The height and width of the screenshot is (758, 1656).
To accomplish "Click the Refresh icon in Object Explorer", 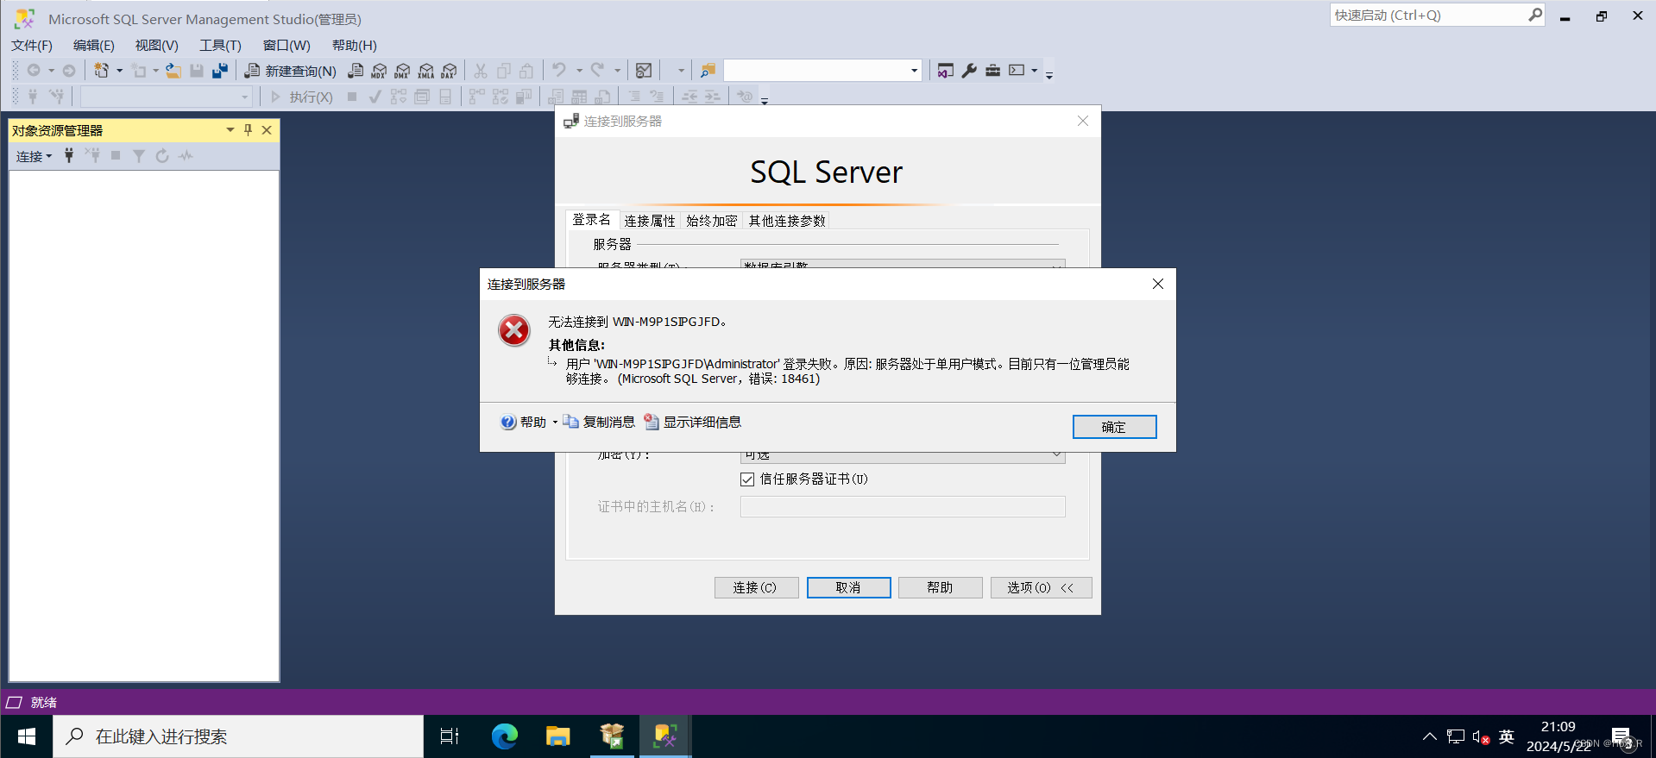I will pos(162,156).
